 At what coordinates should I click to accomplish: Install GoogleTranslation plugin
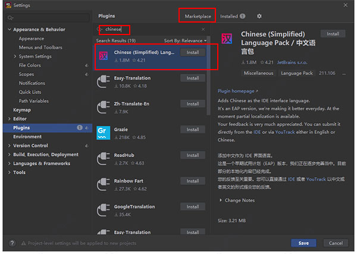tap(193, 206)
